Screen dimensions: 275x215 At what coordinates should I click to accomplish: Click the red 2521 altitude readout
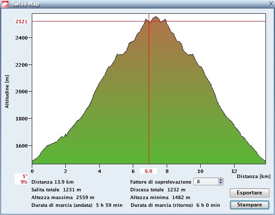pos(21,21)
